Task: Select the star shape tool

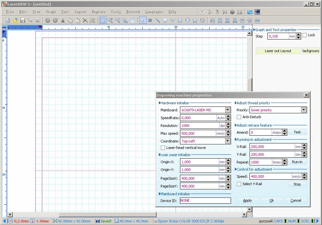Action: pyautogui.click(x=195, y=20)
